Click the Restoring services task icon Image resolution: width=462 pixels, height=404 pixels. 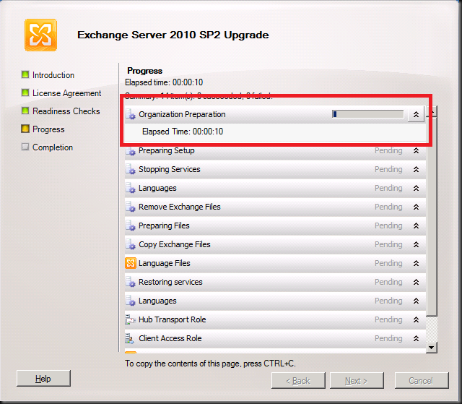(x=131, y=282)
